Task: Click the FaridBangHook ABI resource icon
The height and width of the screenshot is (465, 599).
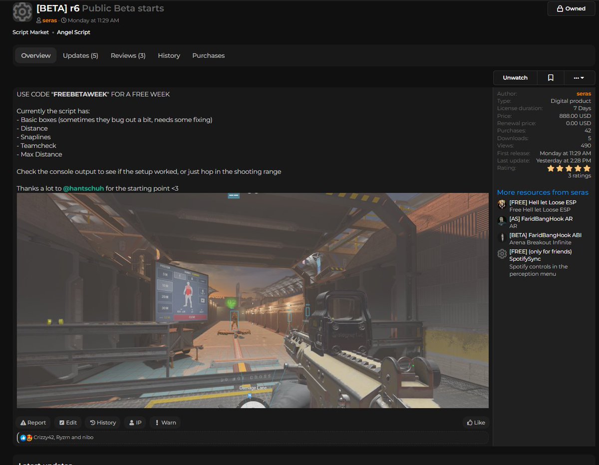Action: (x=502, y=237)
